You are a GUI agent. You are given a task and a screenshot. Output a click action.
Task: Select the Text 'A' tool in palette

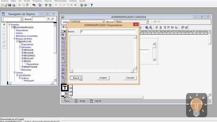tap(63, 58)
